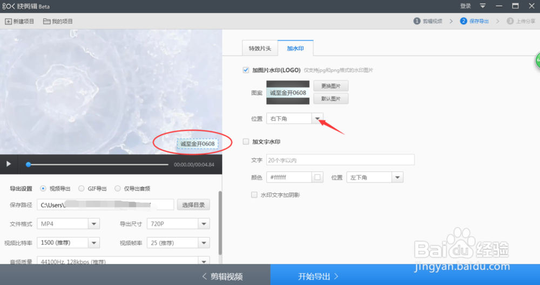Click the 登录 login link

coord(465,6)
